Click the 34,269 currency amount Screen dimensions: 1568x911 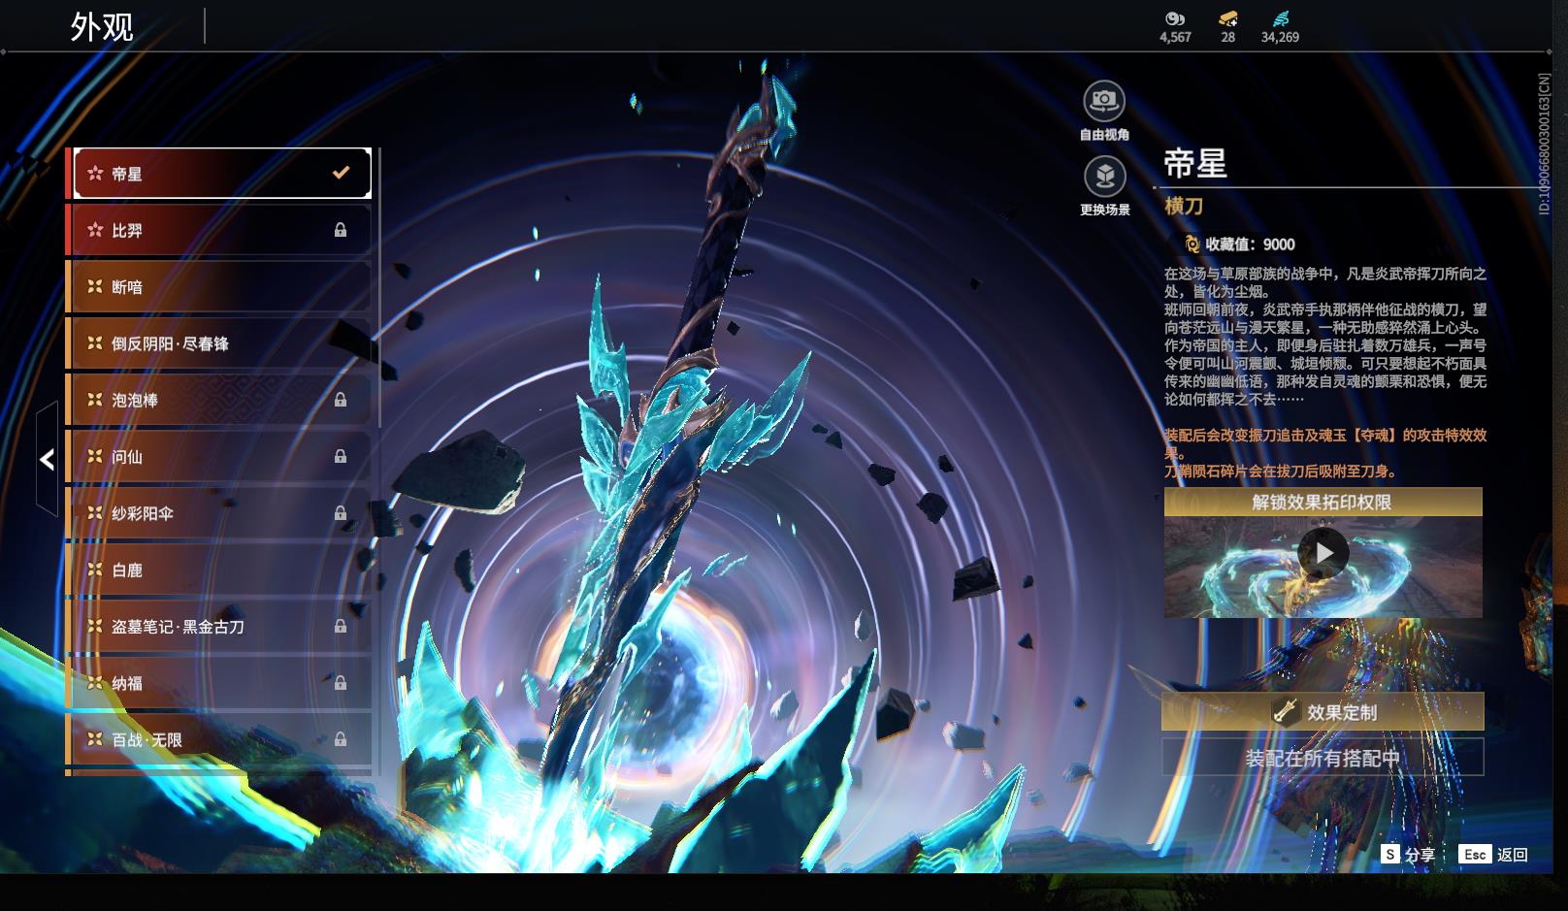[x=1280, y=37]
